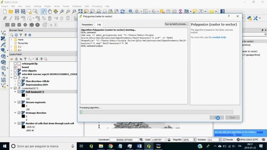The width and height of the screenshot is (267, 150).
Task: Switch to Parameters tab in Polygonize dialog
Action: click(87, 25)
